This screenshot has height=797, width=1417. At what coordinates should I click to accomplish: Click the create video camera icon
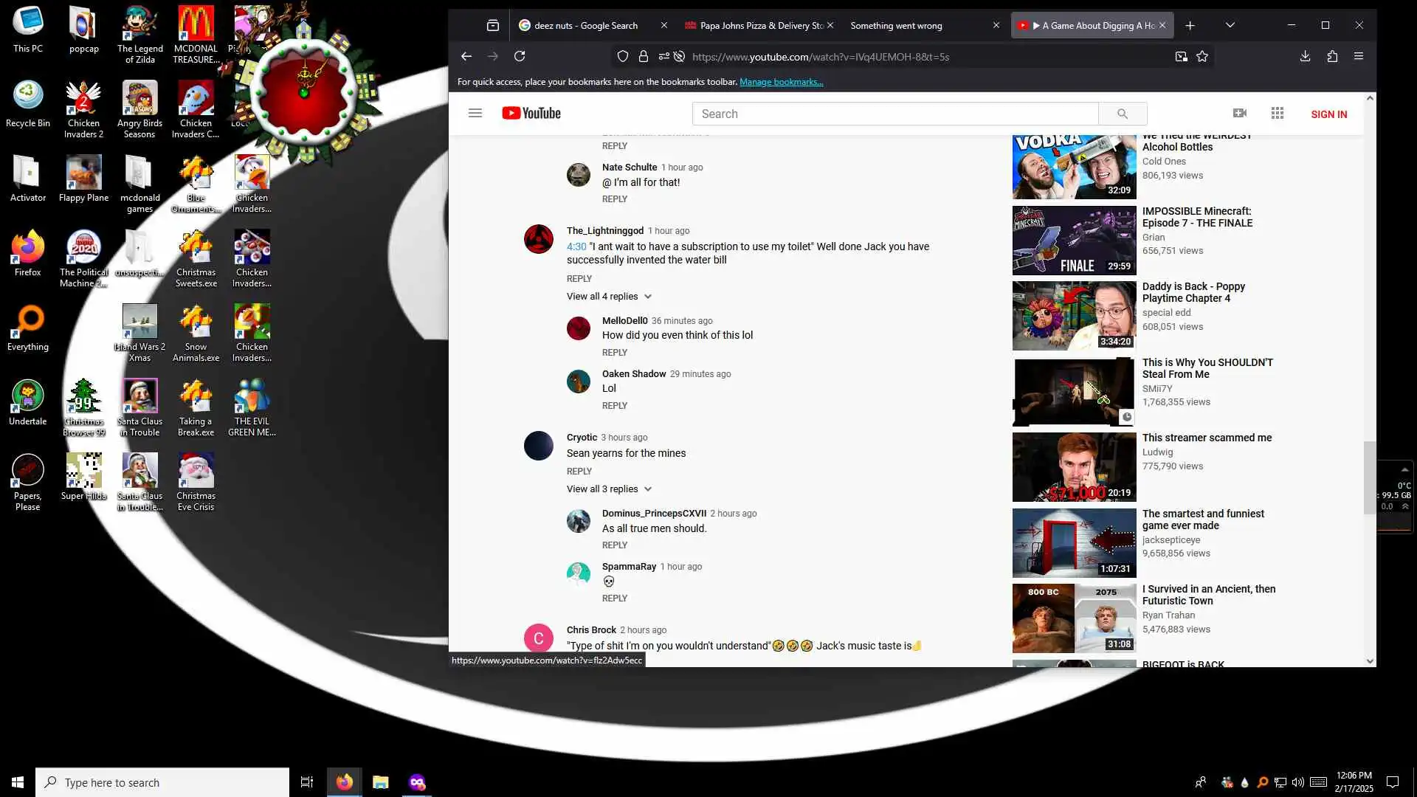click(x=1240, y=114)
